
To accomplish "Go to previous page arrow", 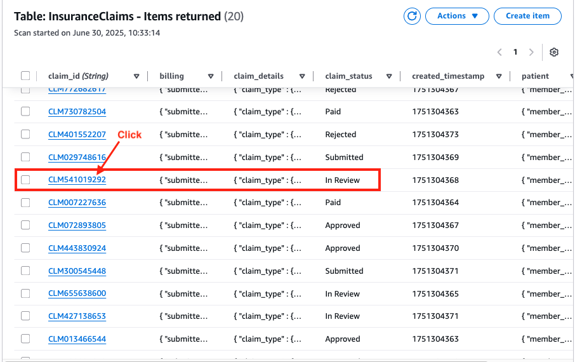I will click(x=499, y=52).
